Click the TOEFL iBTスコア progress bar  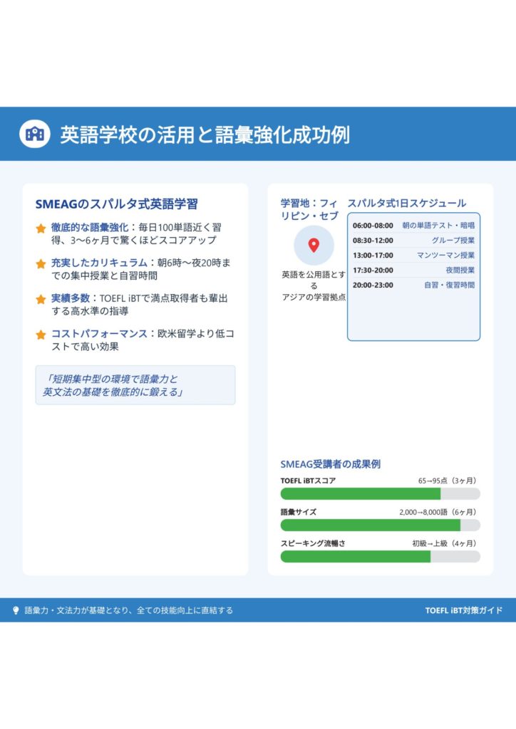coord(380,494)
